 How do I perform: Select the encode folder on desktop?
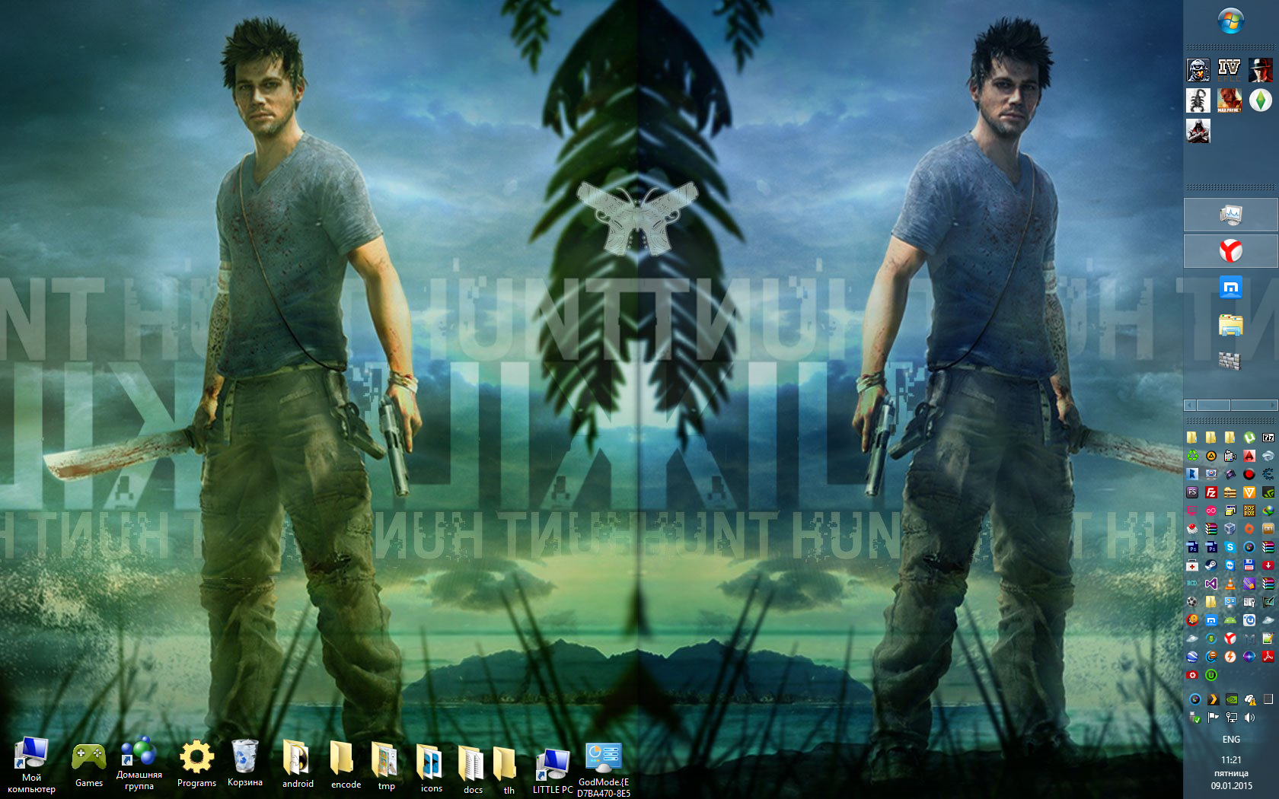coord(346,765)
